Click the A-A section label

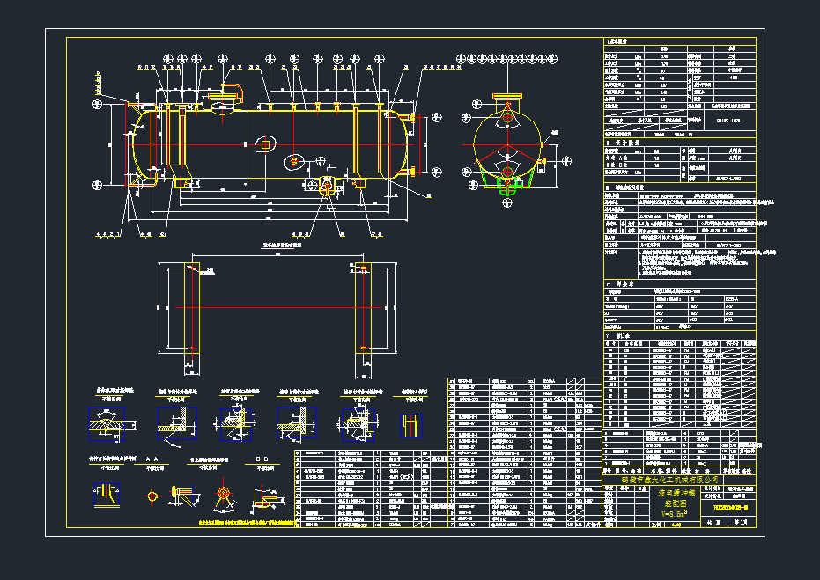point(151,459)
